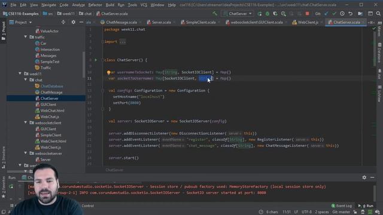The width and height of the screenshot is (383, 215).
Task: Collapse the websocketserver folder
Action: pos(26,153)
